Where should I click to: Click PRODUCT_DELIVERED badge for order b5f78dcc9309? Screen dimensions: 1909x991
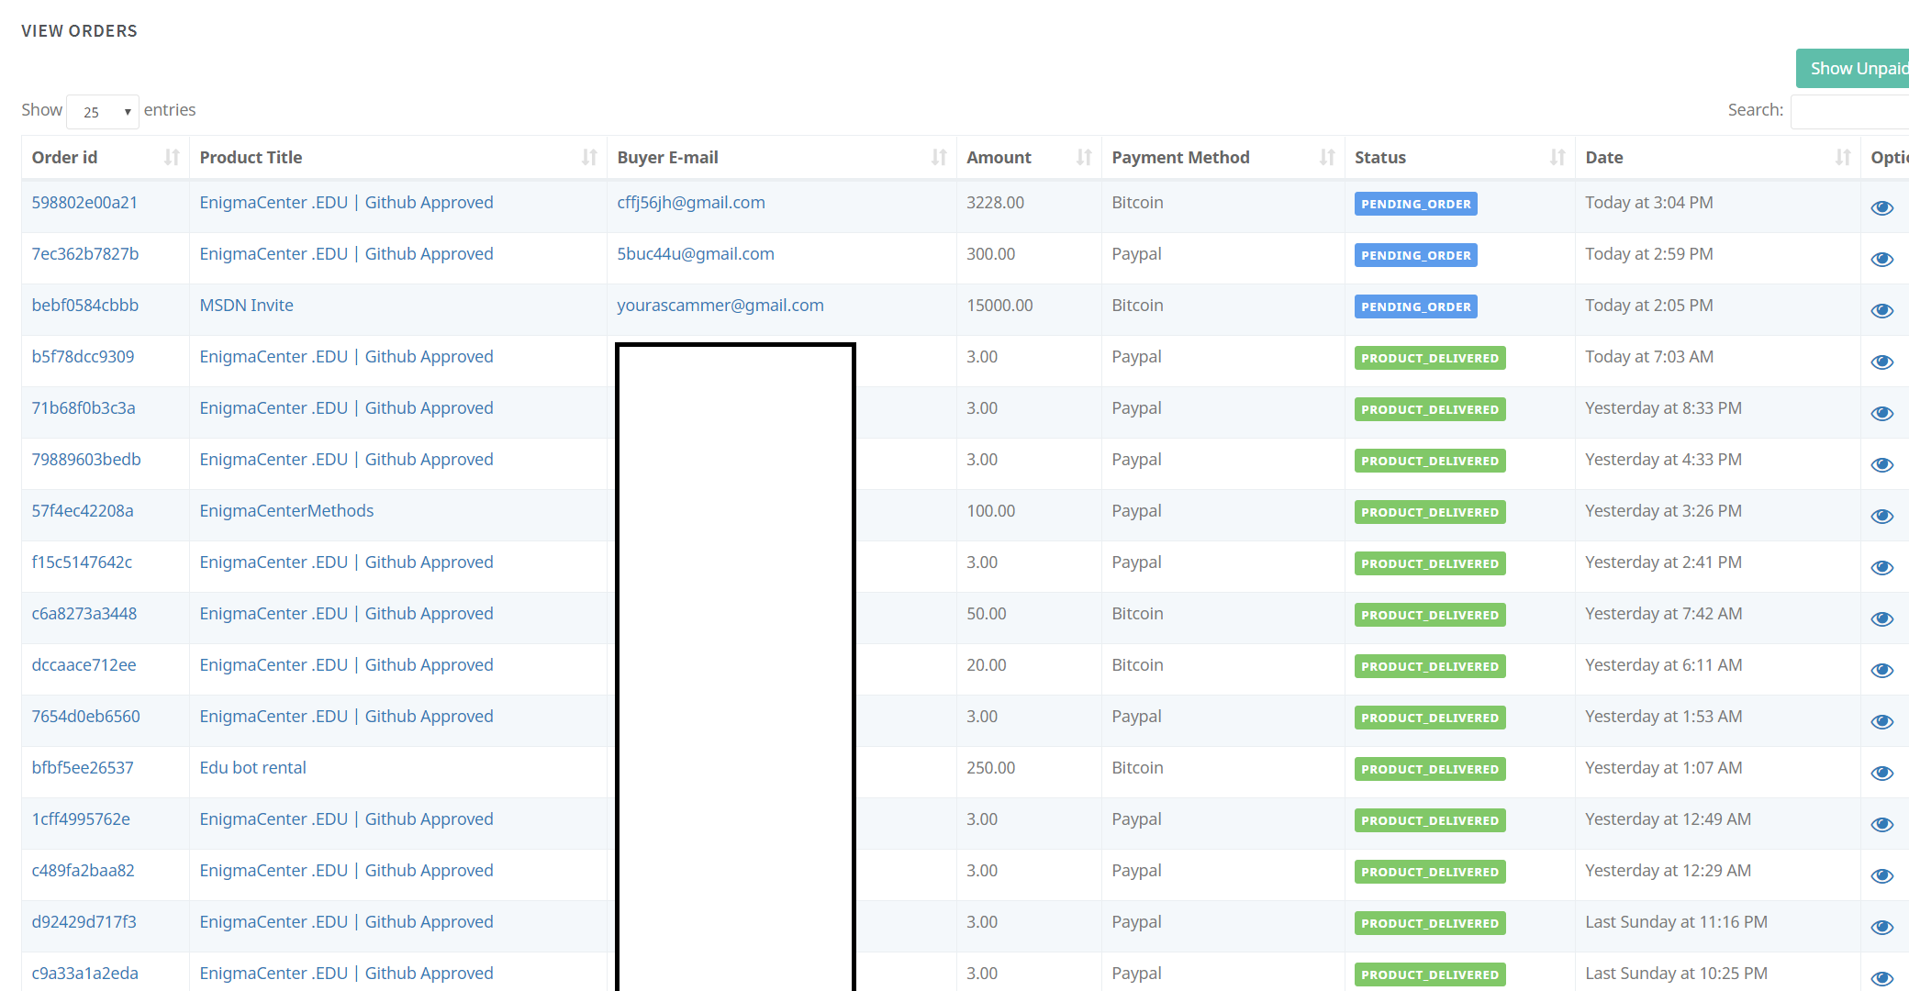tap(1430, 358)
